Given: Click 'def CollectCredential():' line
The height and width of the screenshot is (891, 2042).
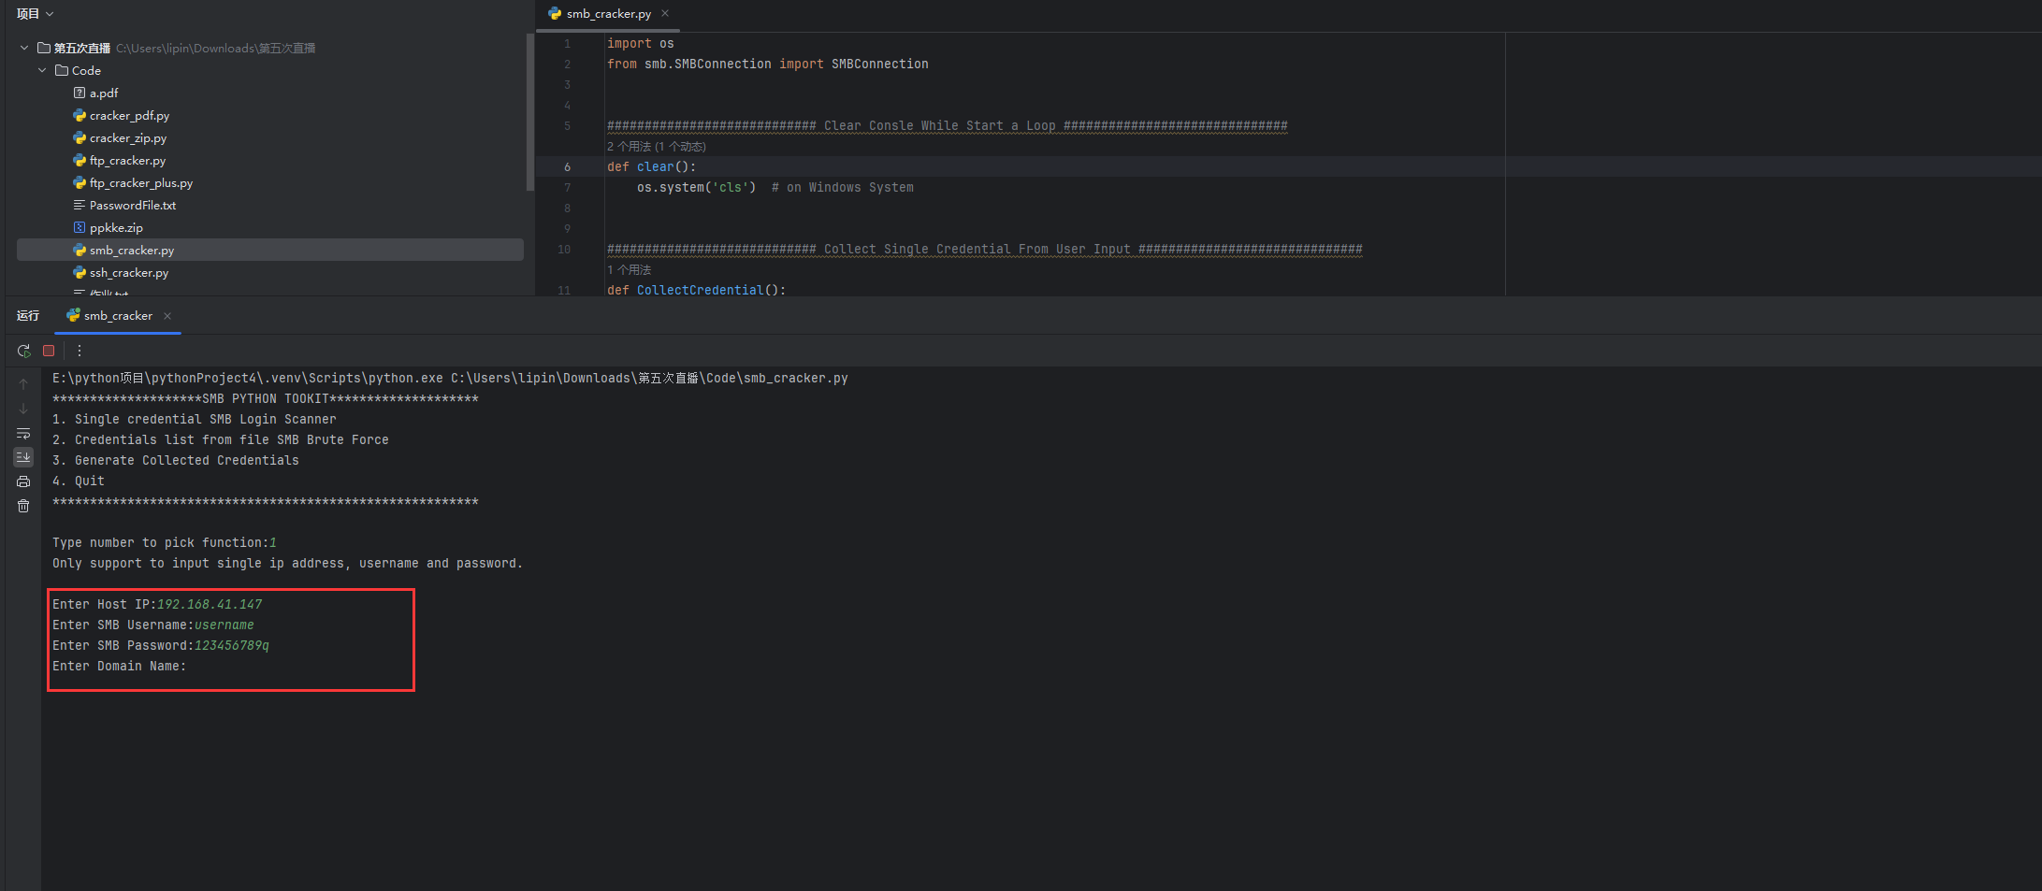Looking at the screenshot, I should [697, 290].
